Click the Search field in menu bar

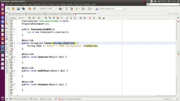163,4
